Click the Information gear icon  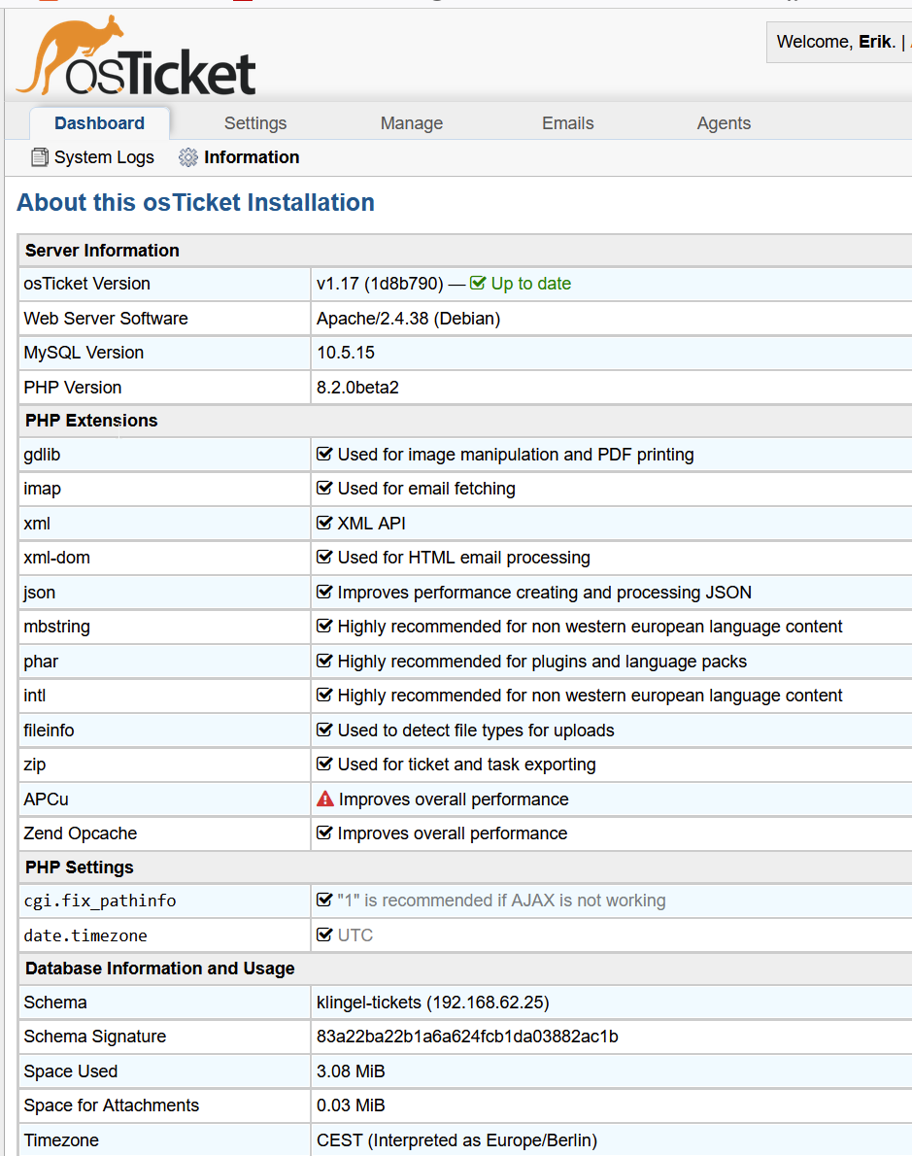click(x=188, y=157)
